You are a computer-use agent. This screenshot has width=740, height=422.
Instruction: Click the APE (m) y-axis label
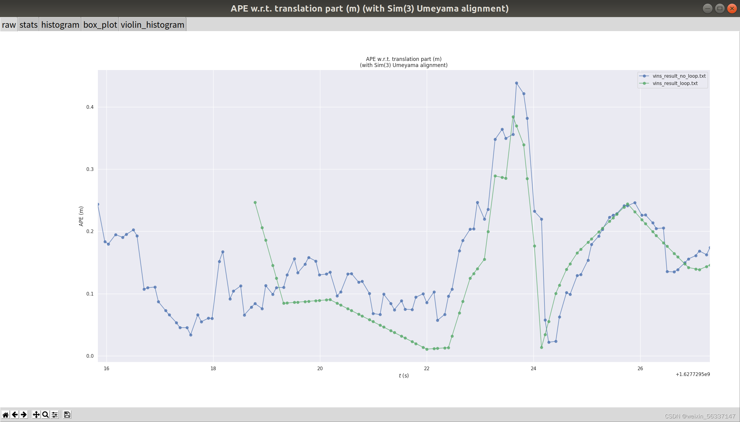(x=81, y=216)
